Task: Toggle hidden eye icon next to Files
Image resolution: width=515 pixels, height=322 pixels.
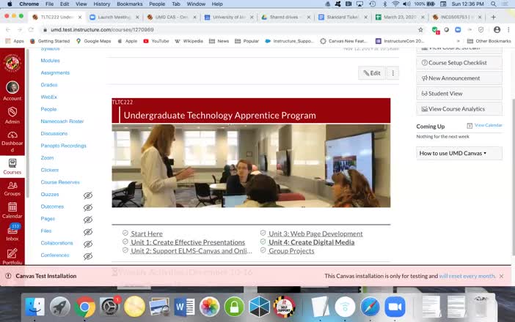Action: 88,231
